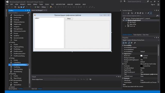Open the DEBUG menu
Image resolution: width=165 pixels, height=93 pixels.
tap(35, 4)
